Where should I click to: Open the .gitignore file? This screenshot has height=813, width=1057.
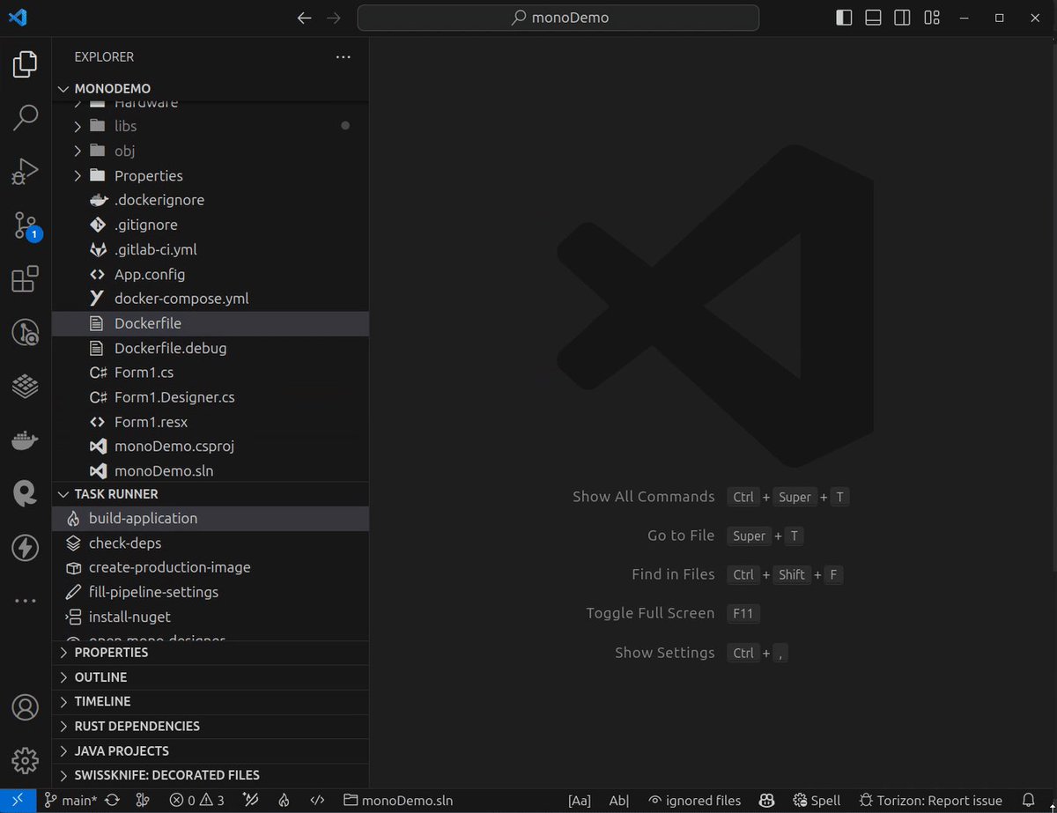[211, 225]
